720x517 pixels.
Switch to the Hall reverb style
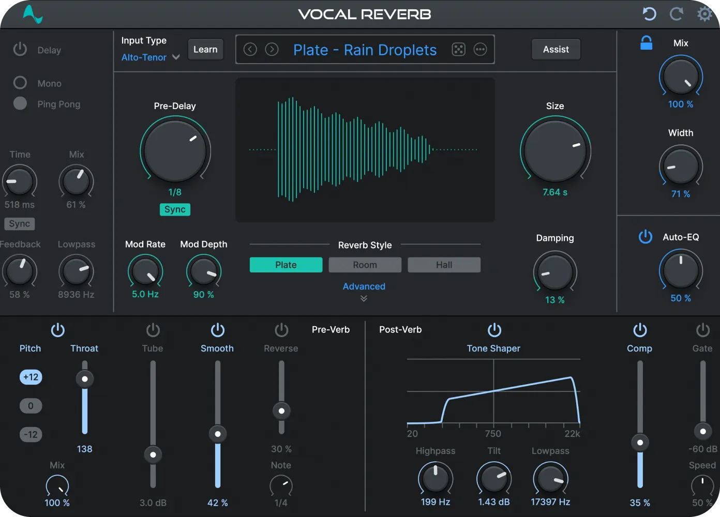click(444, 265)
